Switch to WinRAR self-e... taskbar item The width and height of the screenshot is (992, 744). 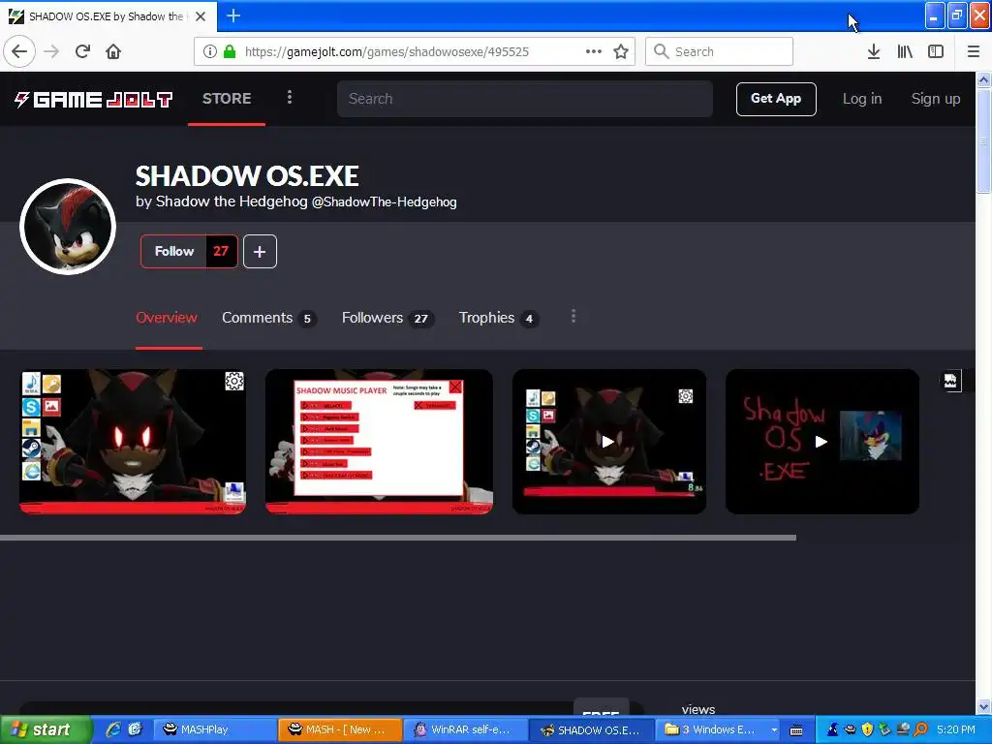(x=464, y=729)
